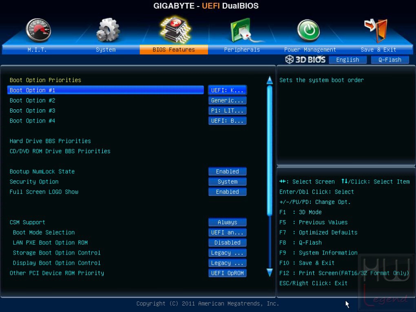Change Boot Option #4 device value
This screenshot has width=416, height=312.
click(227, 121)
